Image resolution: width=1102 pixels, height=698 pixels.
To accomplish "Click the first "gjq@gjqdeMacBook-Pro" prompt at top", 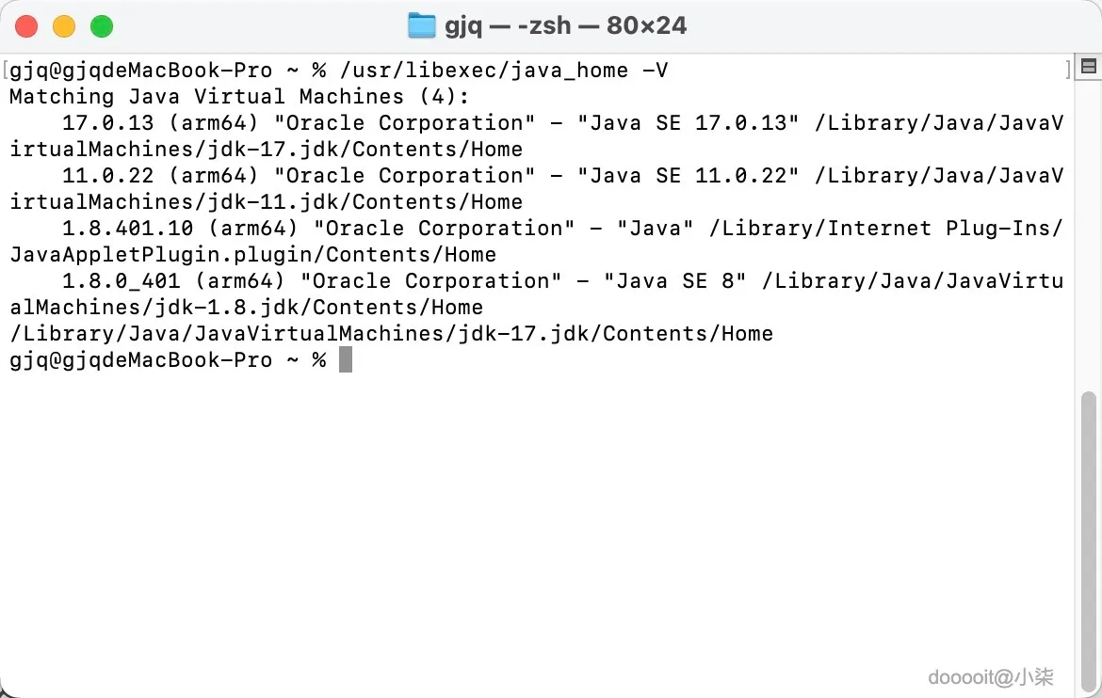I will point(141,71).
